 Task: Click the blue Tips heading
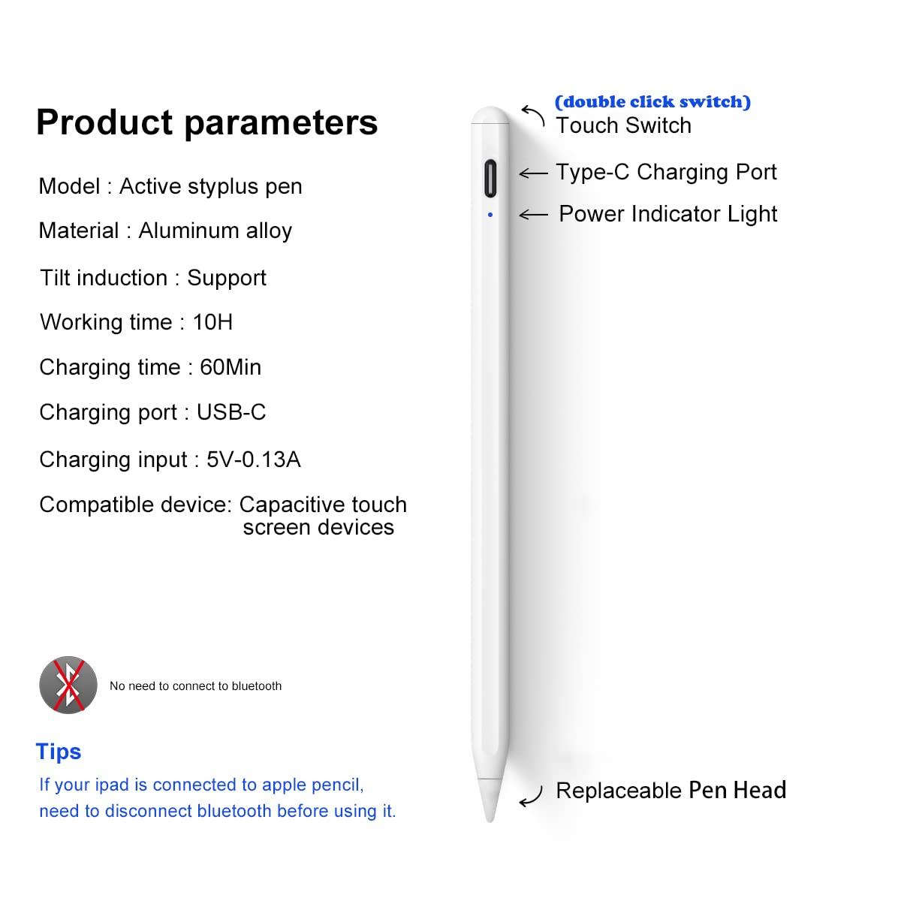[x=59, y=752]
